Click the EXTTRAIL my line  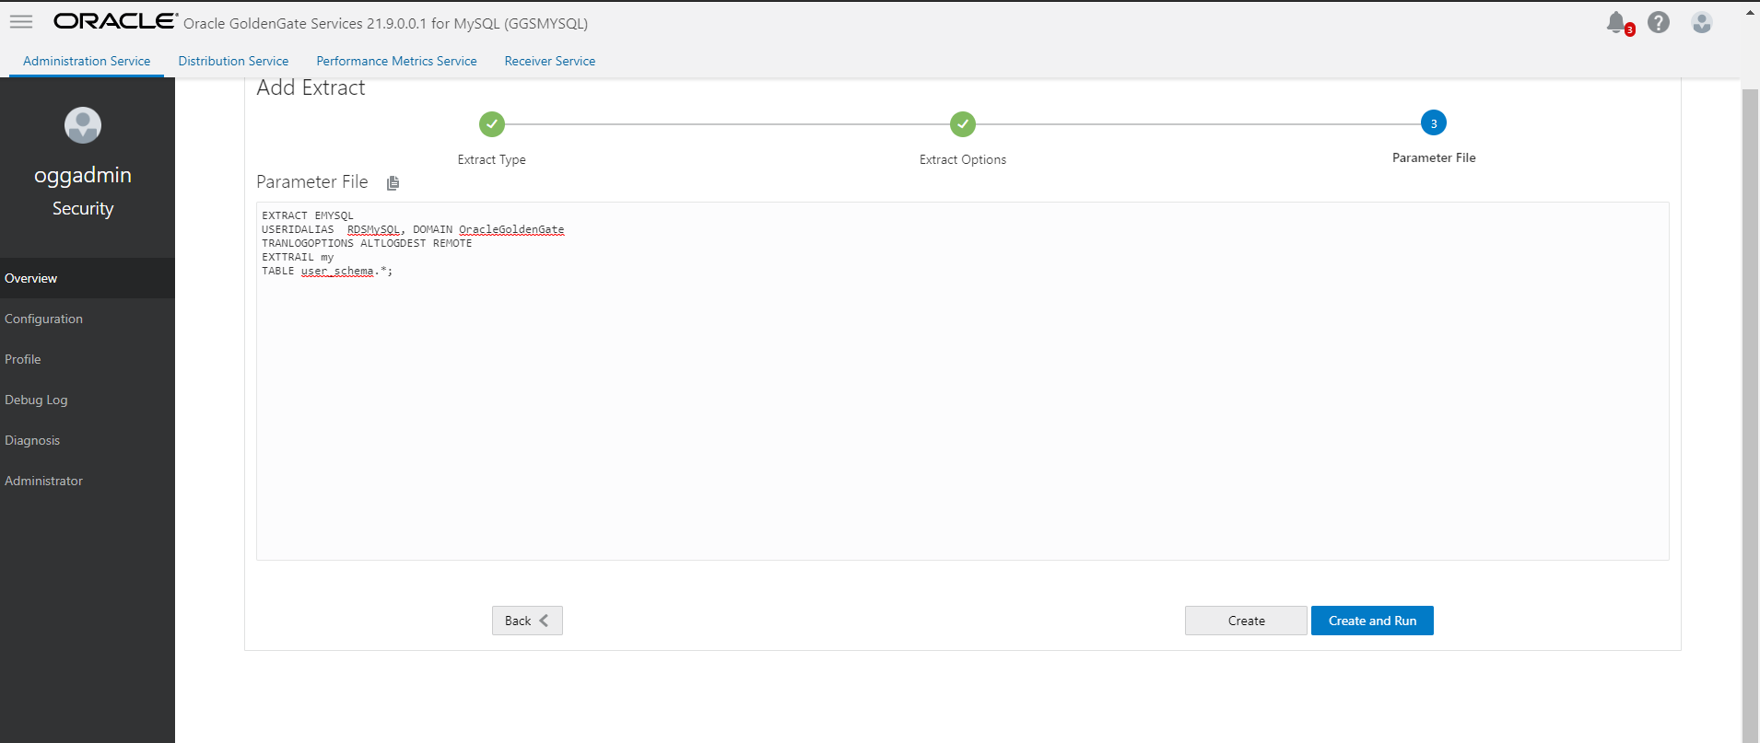(298, 257)
